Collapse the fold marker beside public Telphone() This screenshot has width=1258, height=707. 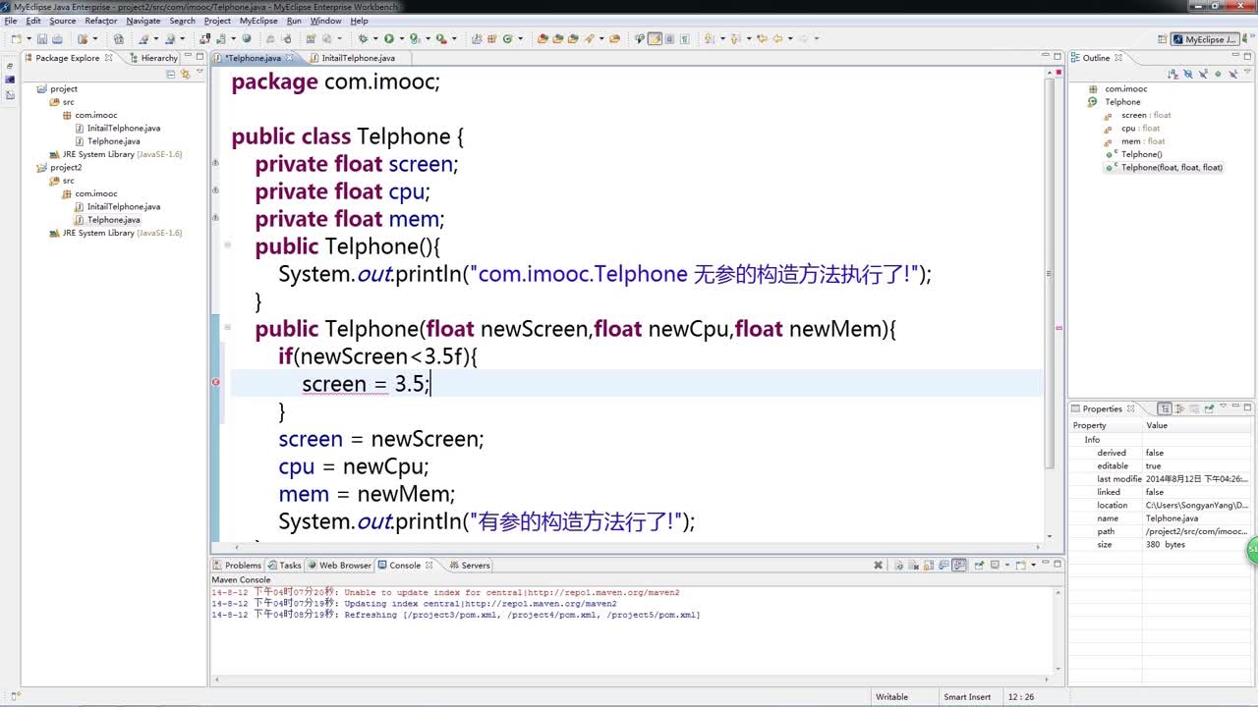(227, 245)
